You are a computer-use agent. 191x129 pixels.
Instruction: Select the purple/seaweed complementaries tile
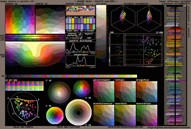104,90
